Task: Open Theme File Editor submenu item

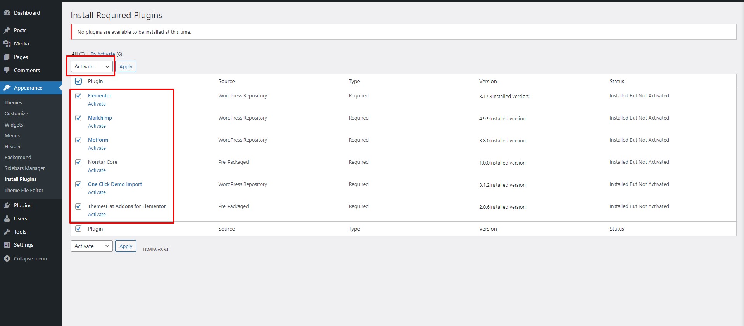Action: coord(24,190)
